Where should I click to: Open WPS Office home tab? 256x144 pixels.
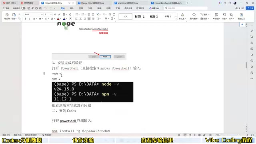[10, 3]
